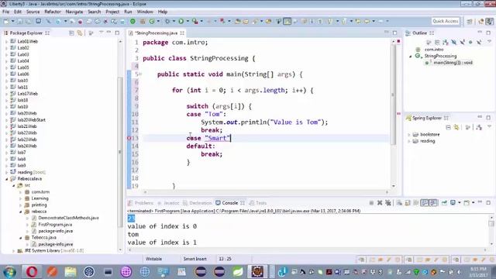Click "Writable" in the status bar
496x279 pixels.
[x=153, y=259]
